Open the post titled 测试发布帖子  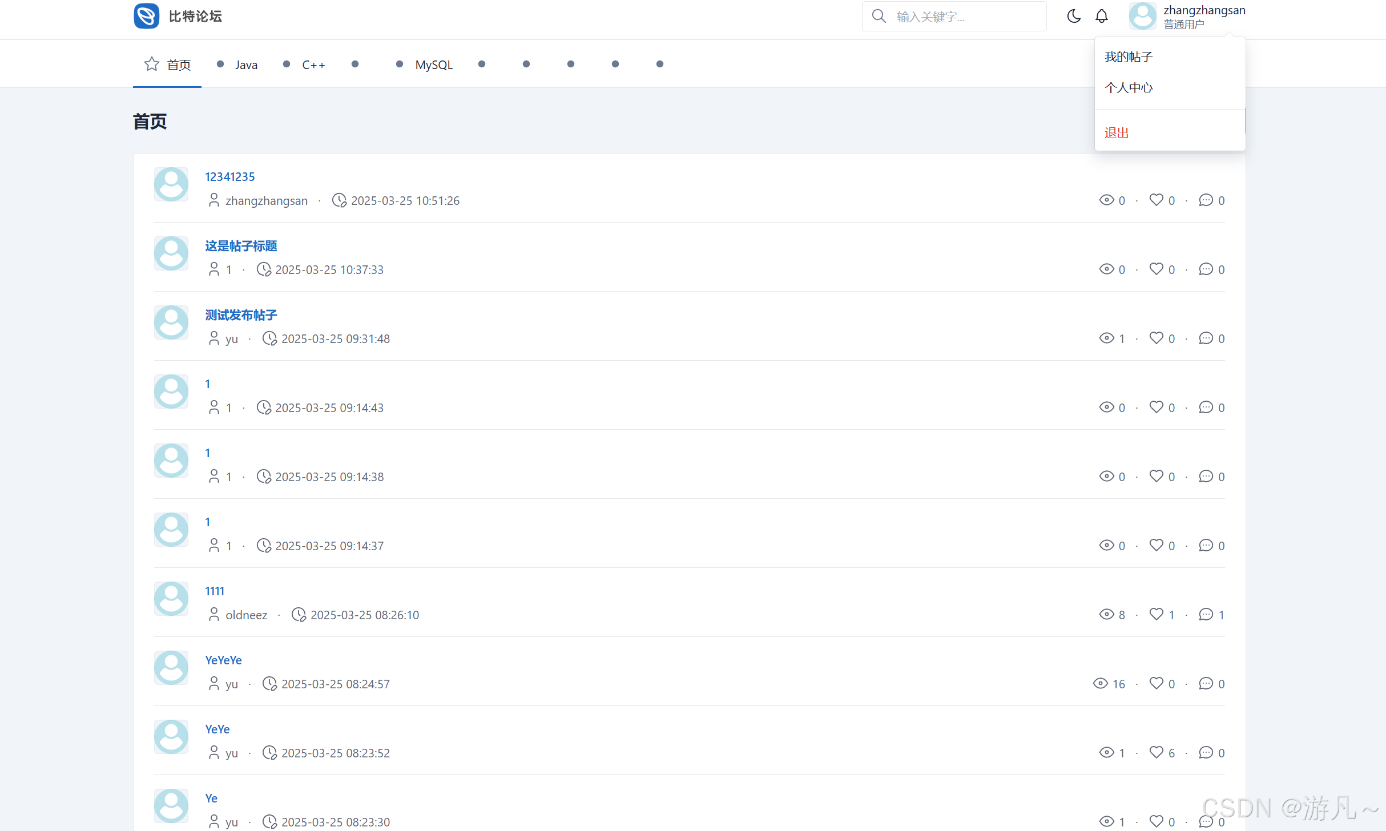(241, 315)
